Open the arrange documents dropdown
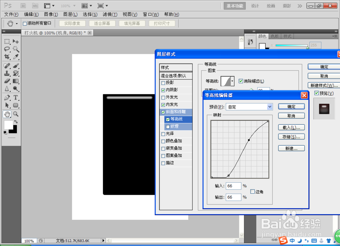 coord(87,6)
